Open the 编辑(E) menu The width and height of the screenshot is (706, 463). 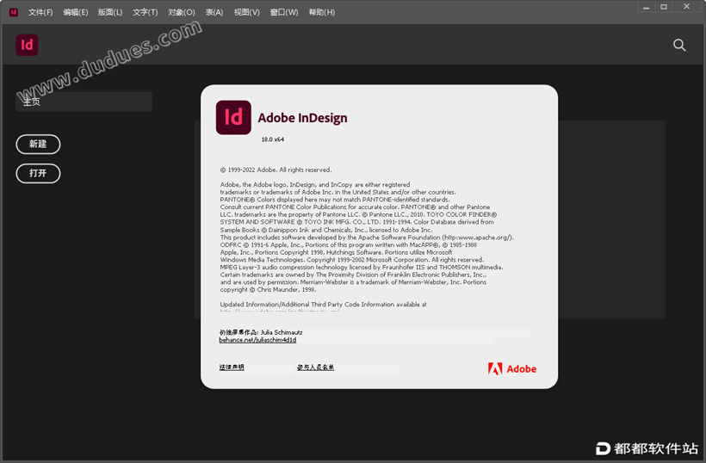76,12
